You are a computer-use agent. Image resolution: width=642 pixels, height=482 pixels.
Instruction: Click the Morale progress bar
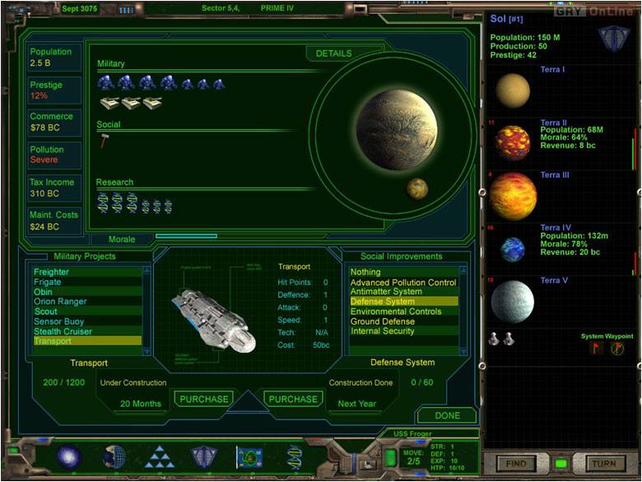click(186, 238)
